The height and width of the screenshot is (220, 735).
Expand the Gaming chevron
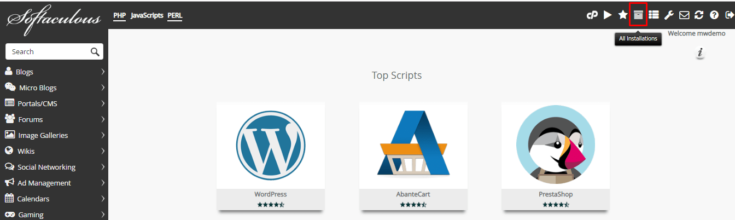(x=103, y=215)
